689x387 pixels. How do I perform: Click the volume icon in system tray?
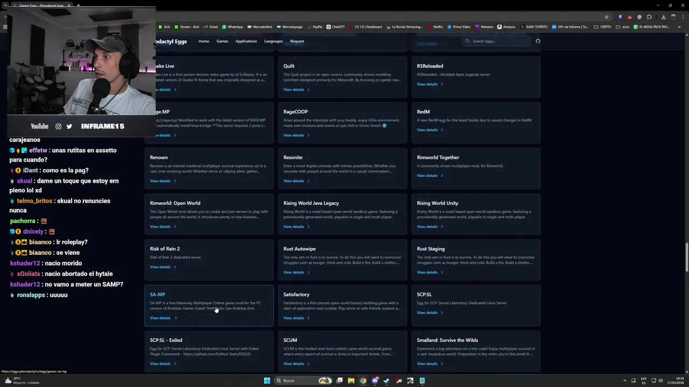pyautogui.click(x=659, y=381)
